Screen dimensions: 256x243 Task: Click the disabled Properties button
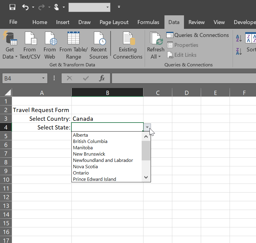(182, 45)
